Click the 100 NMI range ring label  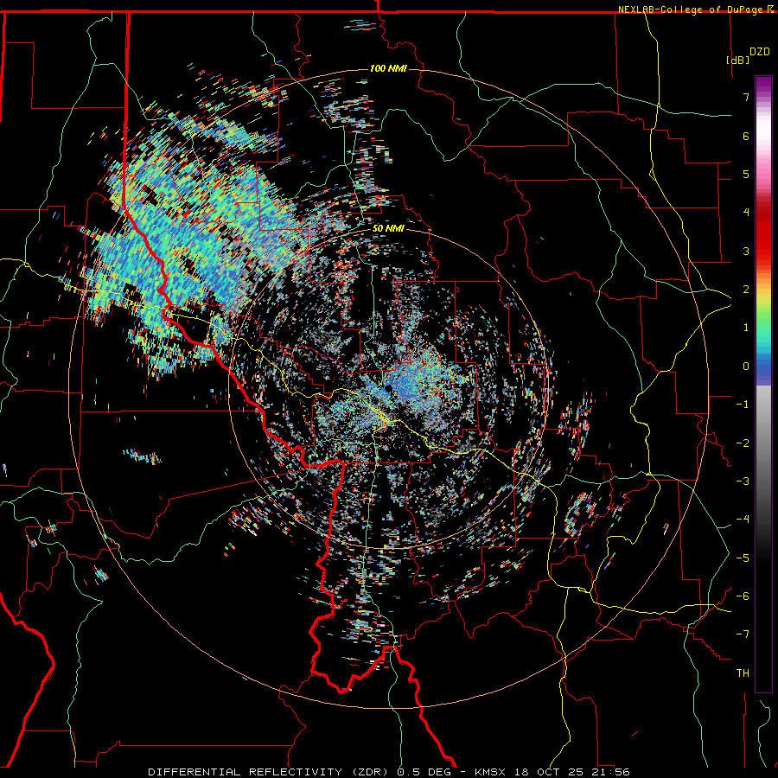(x=388, y=68)
